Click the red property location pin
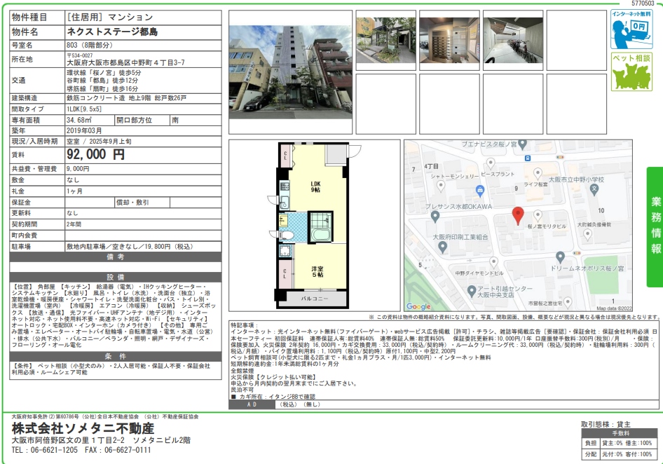This screenshot has height=464, width=663. click(x=518, y=215)
